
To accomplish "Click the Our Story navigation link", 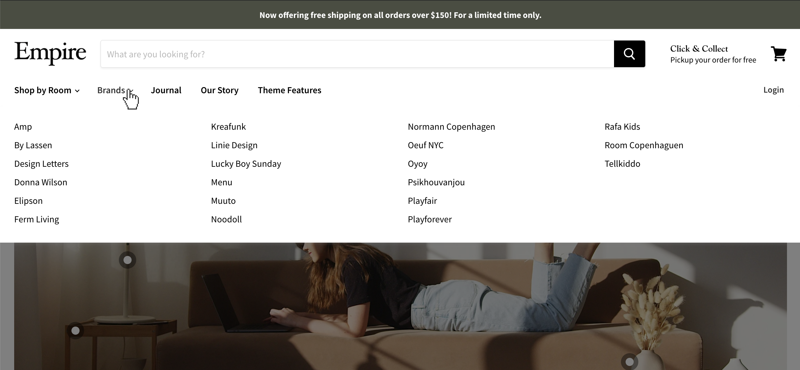I will [x=220, y=90].
